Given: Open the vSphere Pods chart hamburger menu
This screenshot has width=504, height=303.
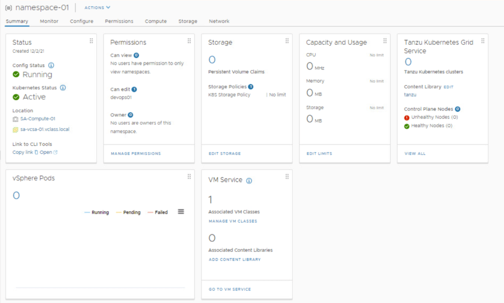Looking at the screenshot, I should point(181,212).
